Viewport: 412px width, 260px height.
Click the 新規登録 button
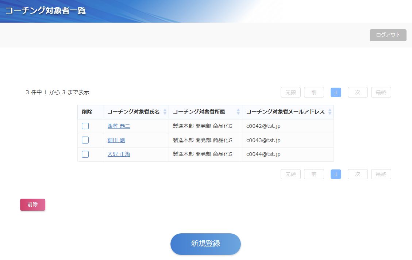tap(205, 244)
